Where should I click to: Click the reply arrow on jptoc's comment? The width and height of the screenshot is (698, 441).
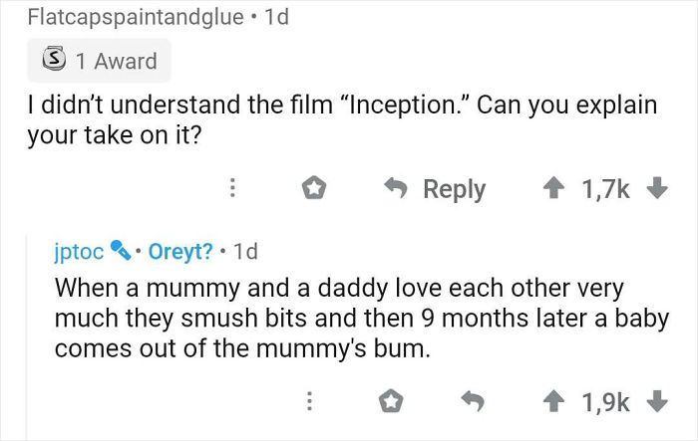(x=474, y=401)
